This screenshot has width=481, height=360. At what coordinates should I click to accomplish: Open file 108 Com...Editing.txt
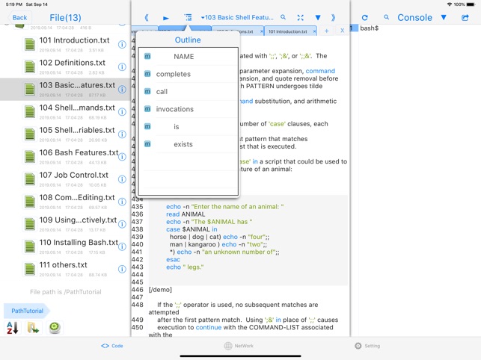tap(65, 202)
